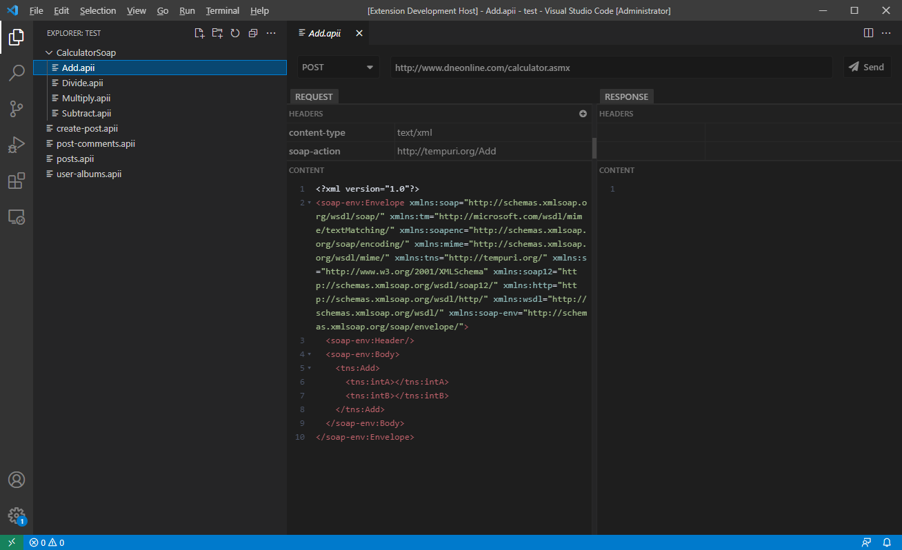Open Source Control view
902x550 pixels.
tap(17, 109)
